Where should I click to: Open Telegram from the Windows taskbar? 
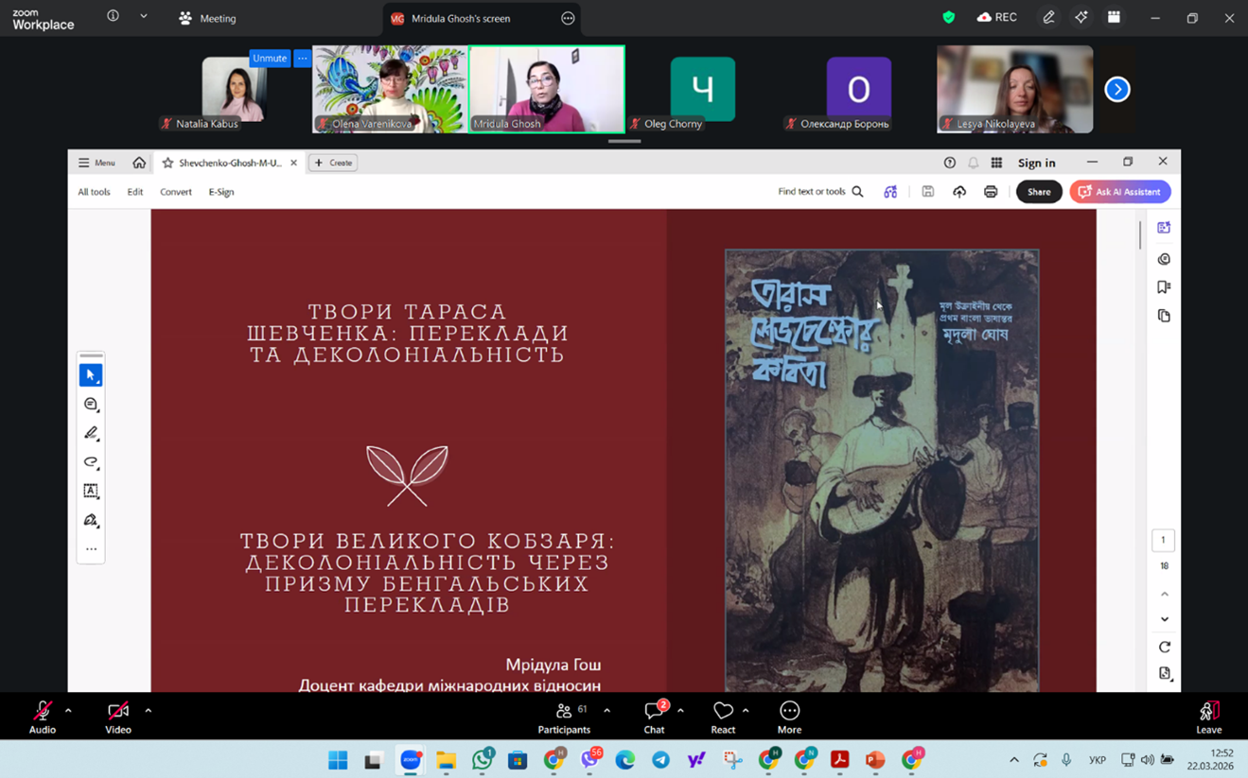pyautogui.click(x=660, y=760)
